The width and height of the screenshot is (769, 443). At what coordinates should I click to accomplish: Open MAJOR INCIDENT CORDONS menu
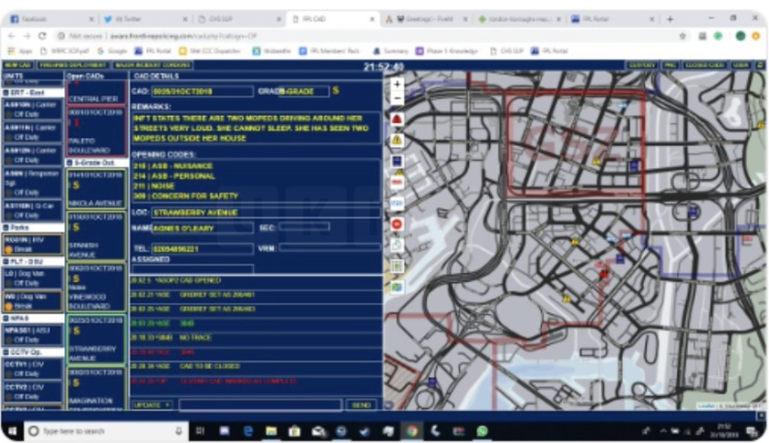[152, 64]
